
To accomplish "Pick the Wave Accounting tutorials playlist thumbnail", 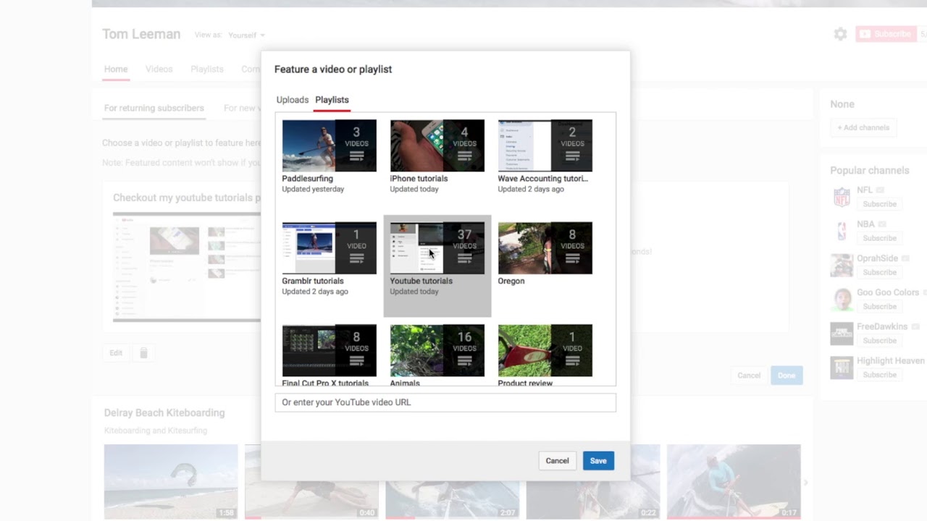I will click(x=545, y=145).
